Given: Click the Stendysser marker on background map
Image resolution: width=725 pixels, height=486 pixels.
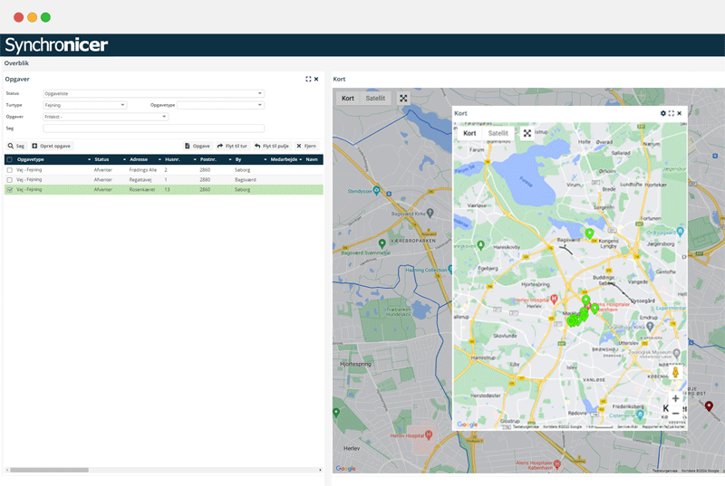Looking at the screenshot, I should pyautogui.click(x=377, y=190).
